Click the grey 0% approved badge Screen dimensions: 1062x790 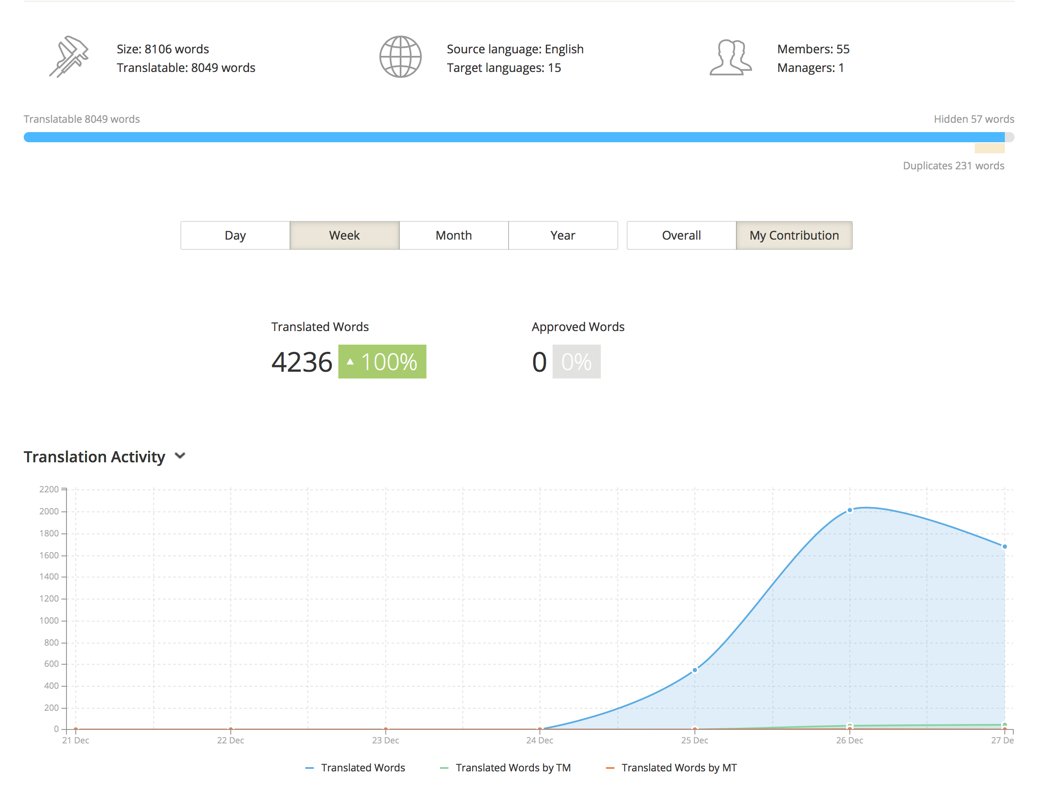[576, 362]
